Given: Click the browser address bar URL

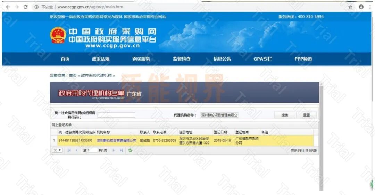Looking at the screenshot, I should point(90,7).
